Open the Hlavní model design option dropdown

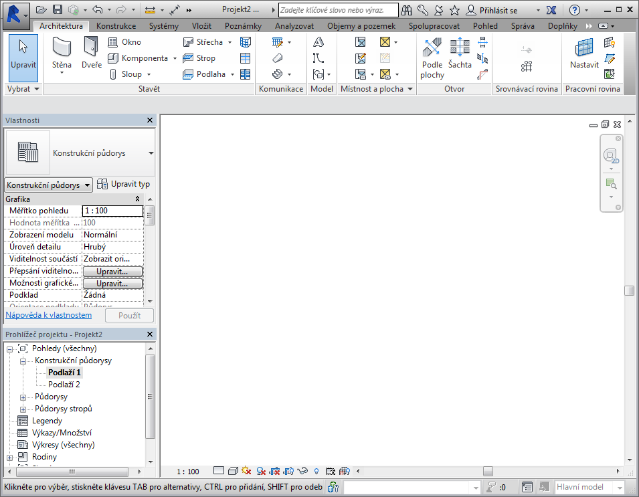tap(620, 487)
